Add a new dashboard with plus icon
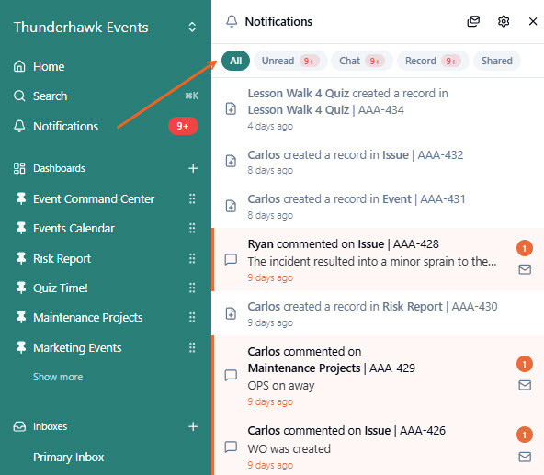 pyautogui.click(x=193, y=168)
